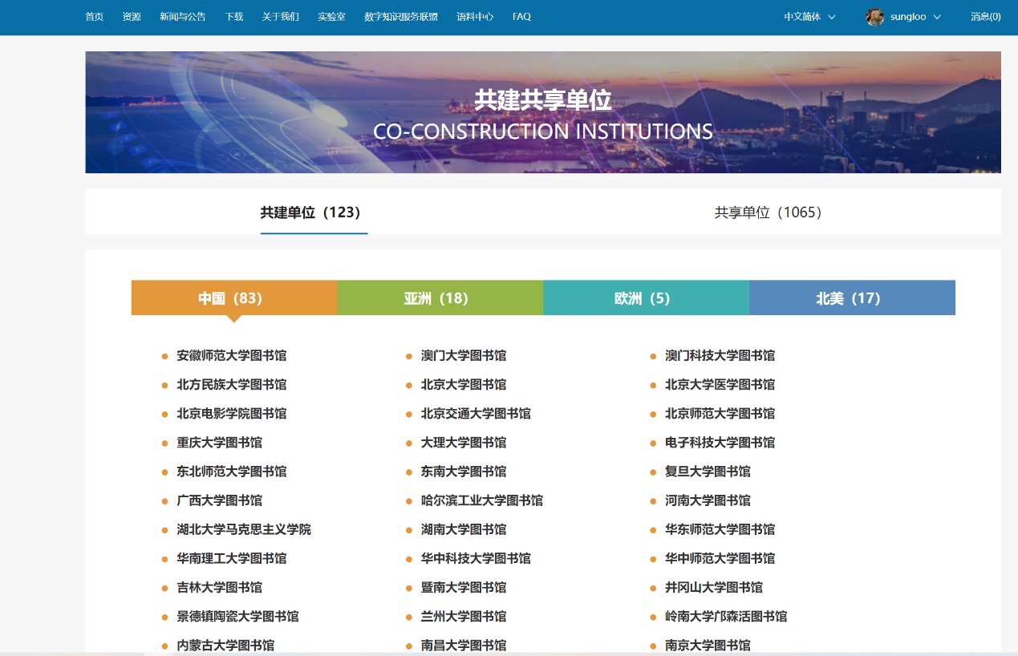Click 北京大学图书馆 entry
This screenshot has height=656, width=1018.
pyautogui.click(x=464, y=384)
